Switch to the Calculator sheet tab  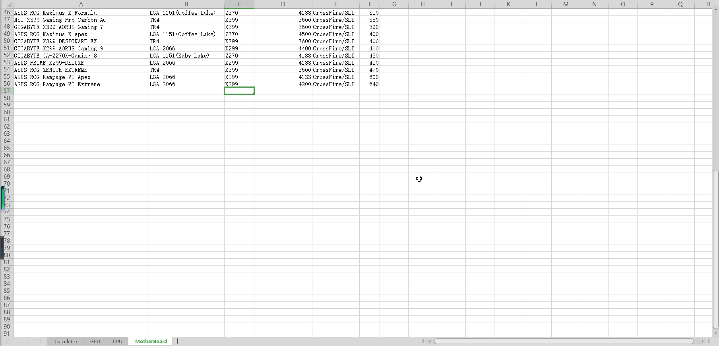coord(66,341)
